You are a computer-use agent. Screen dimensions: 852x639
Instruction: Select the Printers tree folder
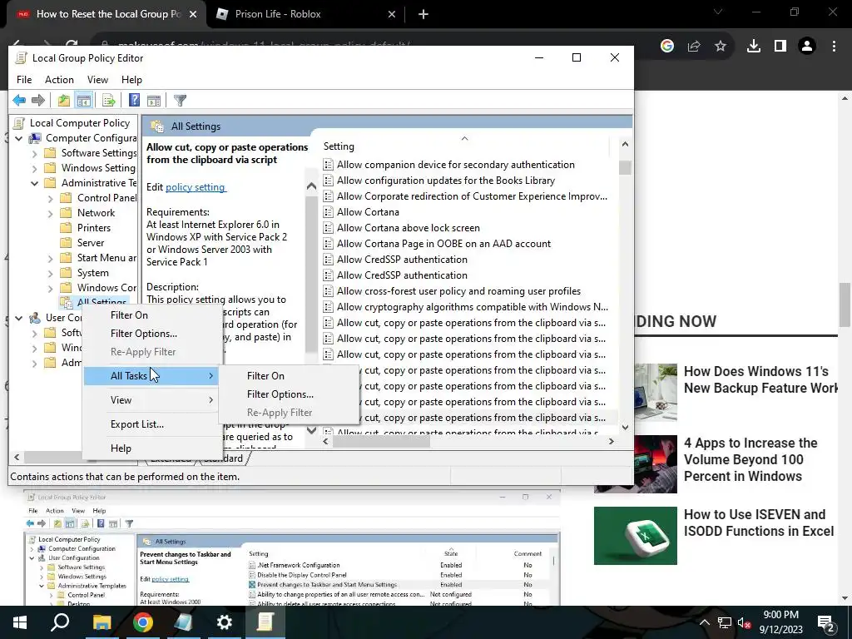pyautogui.click(x=93, y=228)
